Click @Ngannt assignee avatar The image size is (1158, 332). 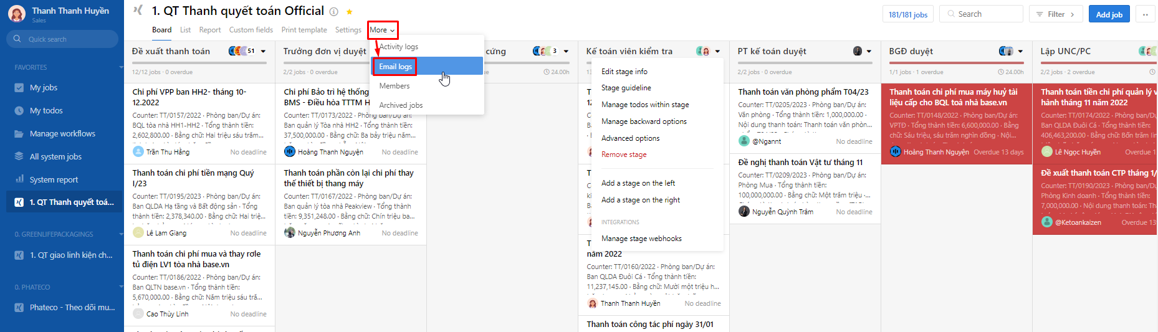tap(744, 141)
